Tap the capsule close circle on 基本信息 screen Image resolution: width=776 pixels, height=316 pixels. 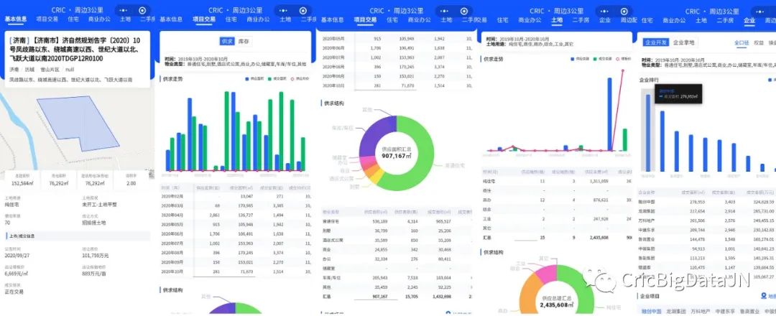pos(142,10)
